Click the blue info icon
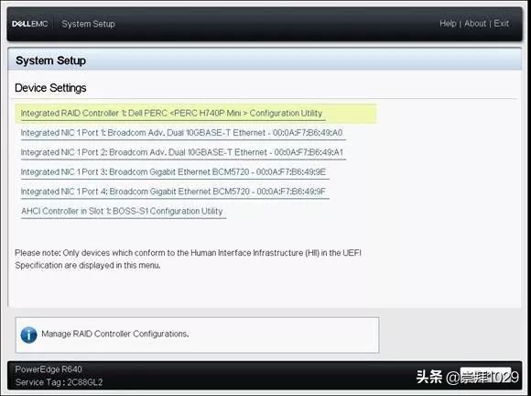 28,335
